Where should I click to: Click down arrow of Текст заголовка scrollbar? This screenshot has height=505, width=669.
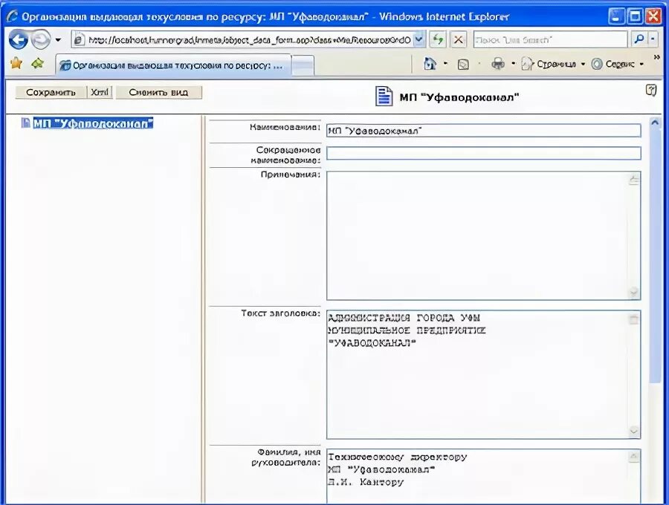point(634,431)
